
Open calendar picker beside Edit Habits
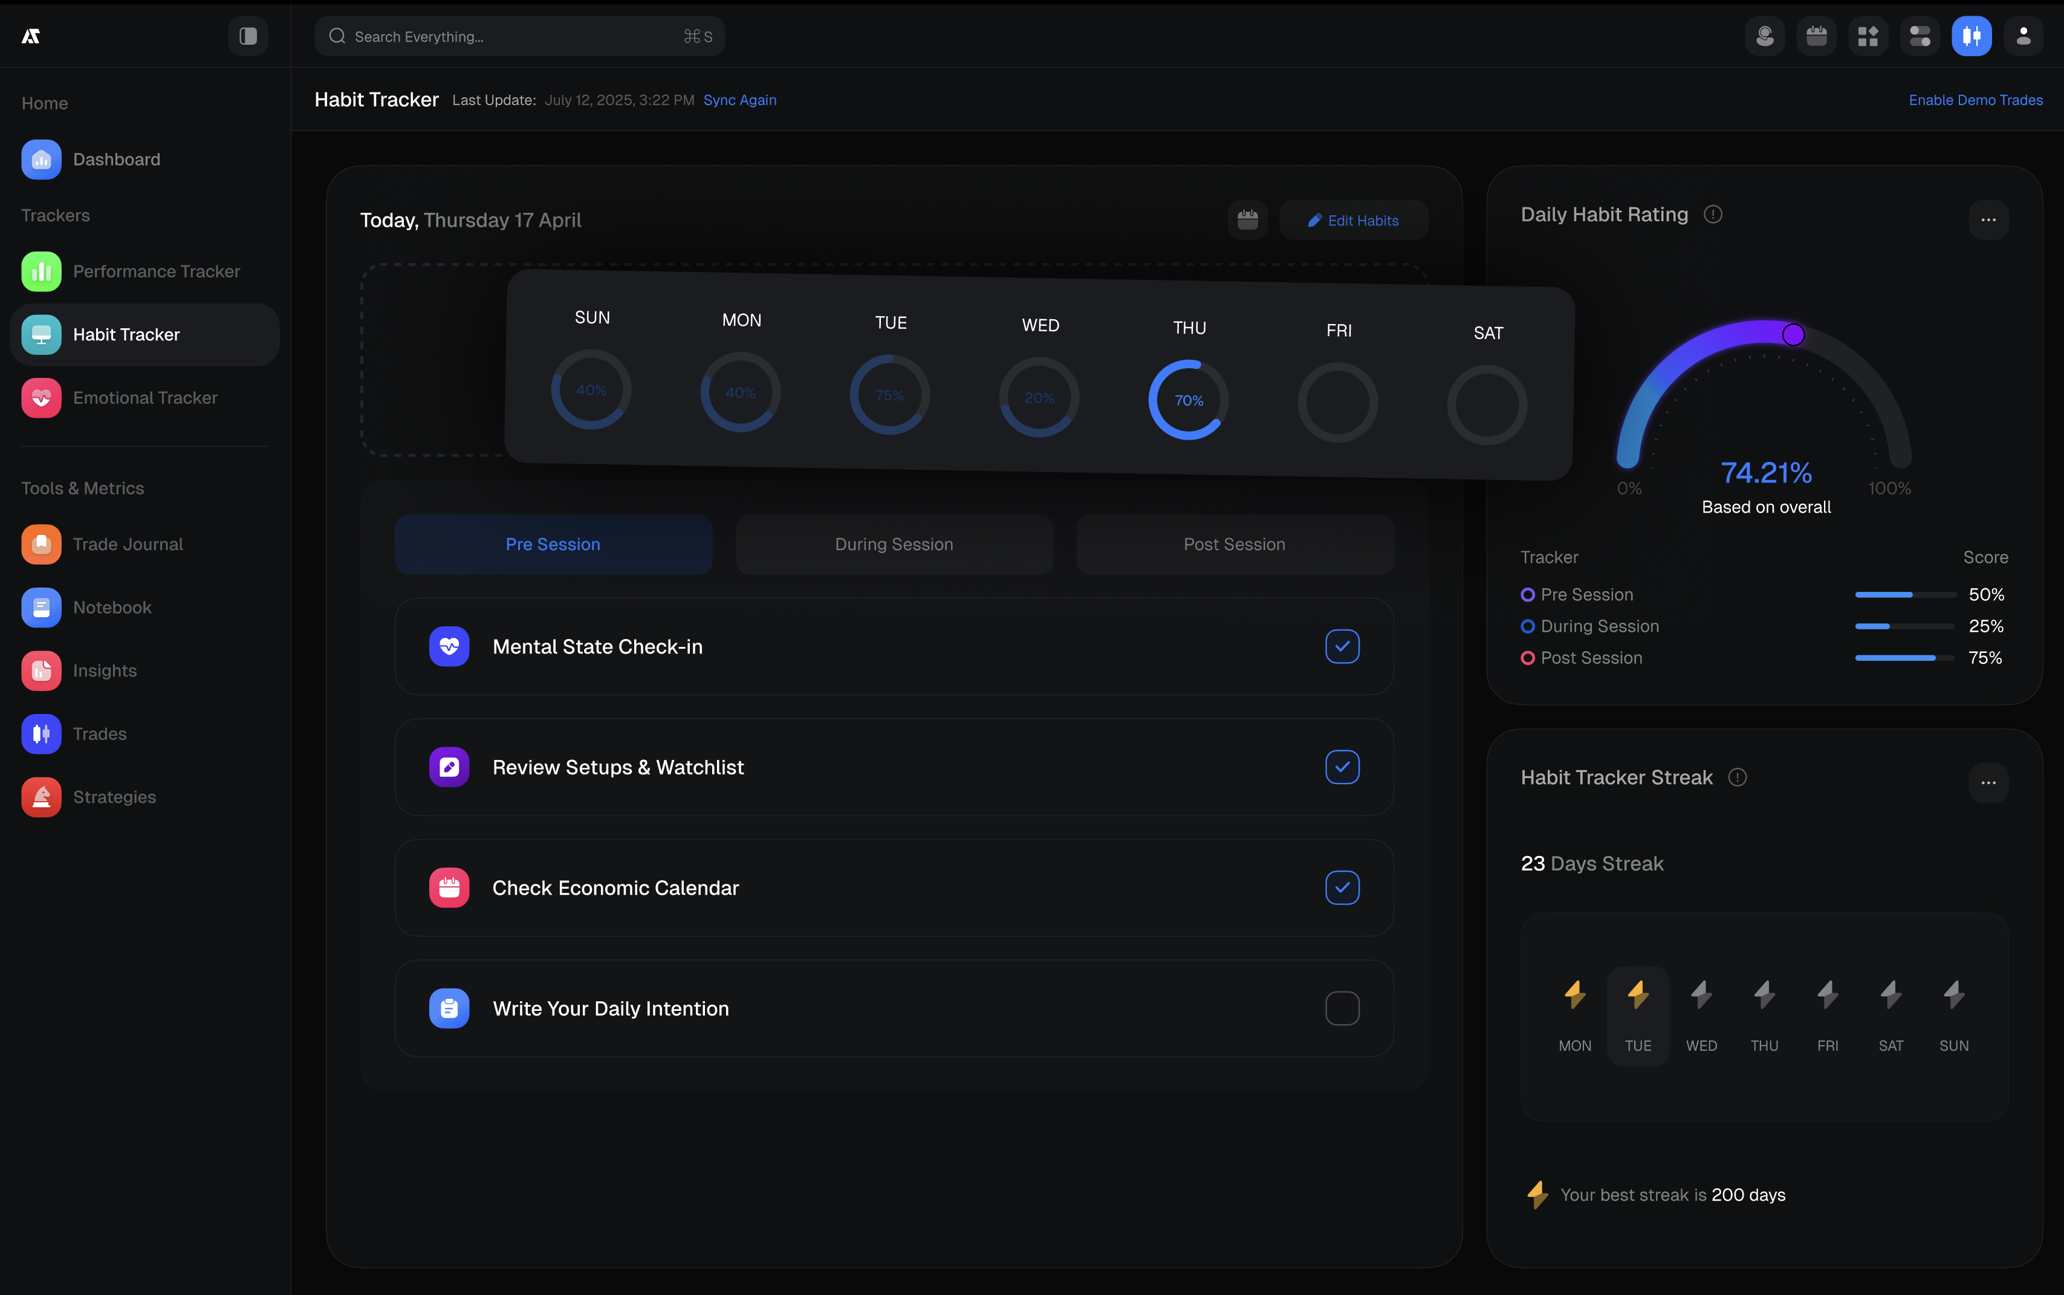pos(1247,220)
